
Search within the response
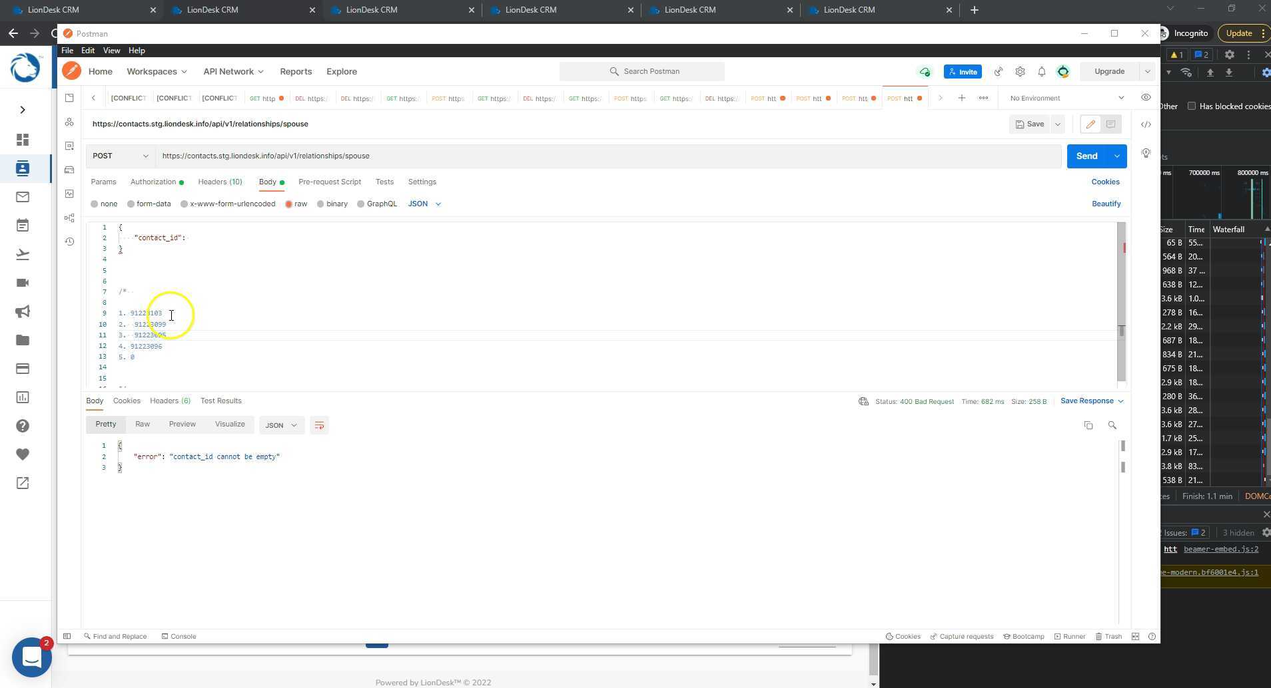(1112, 425)
